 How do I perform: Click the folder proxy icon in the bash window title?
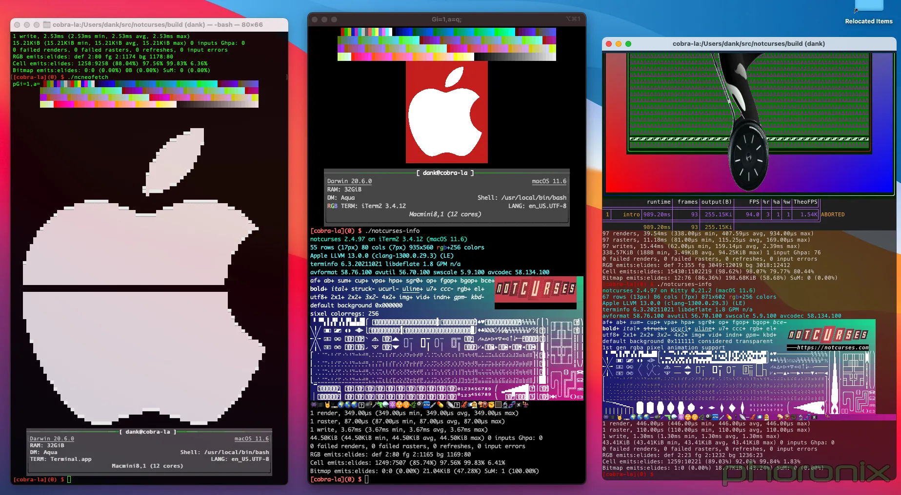pyautogui.click(x=47, y=24)
